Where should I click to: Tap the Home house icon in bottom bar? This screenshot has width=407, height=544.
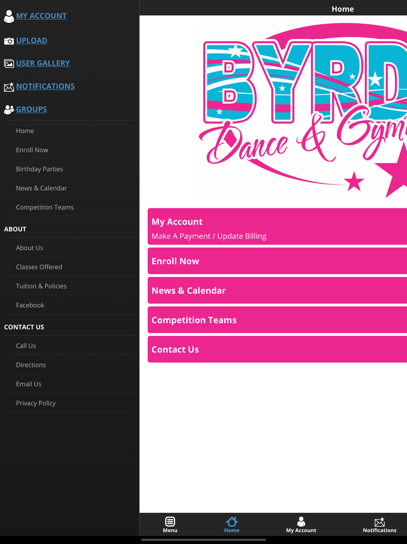(232, 522)
